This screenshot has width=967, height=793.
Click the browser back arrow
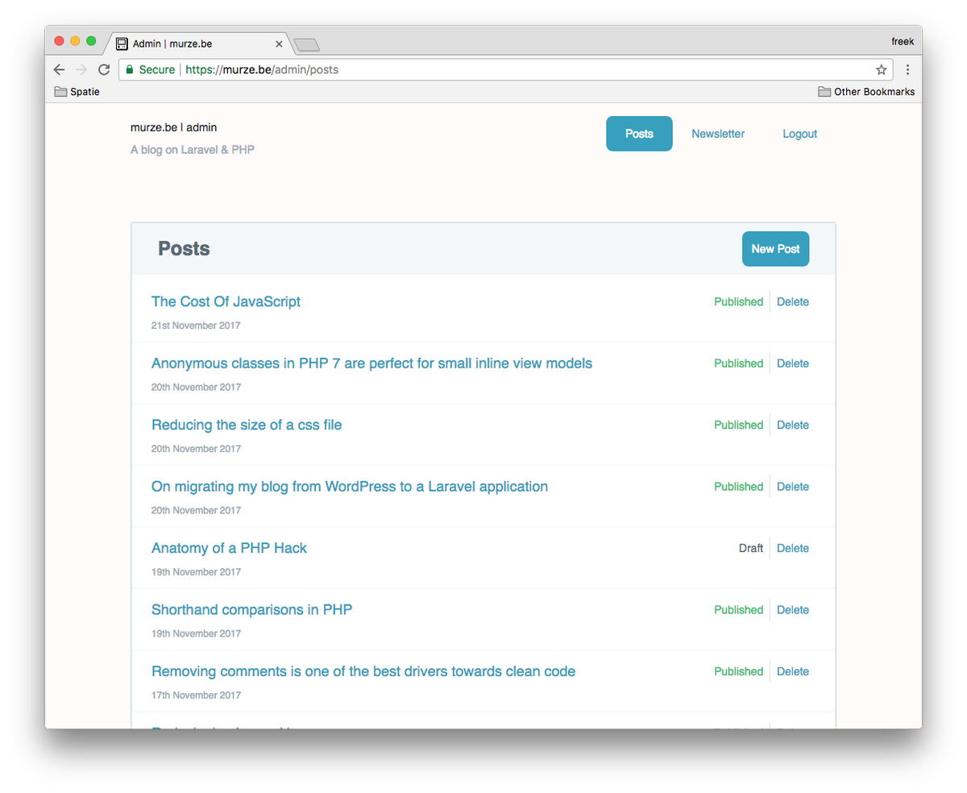(x=59, y=70)
